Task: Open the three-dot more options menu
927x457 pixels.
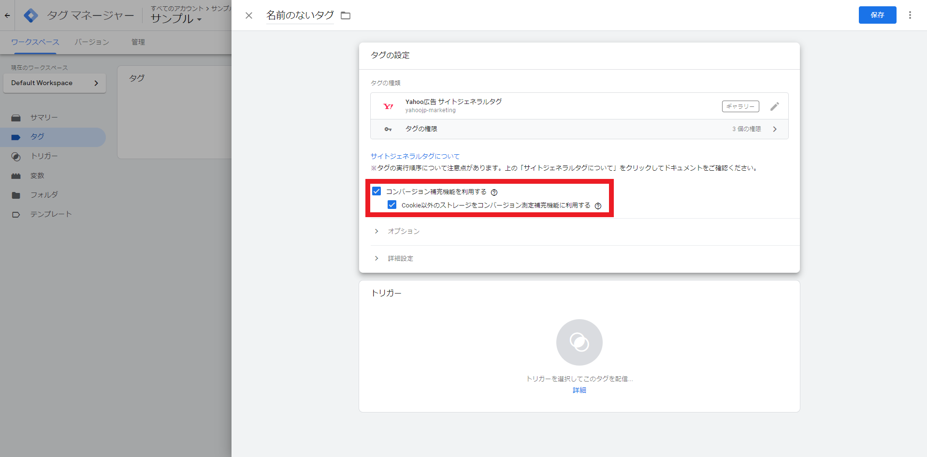Action: pos(910,15)
